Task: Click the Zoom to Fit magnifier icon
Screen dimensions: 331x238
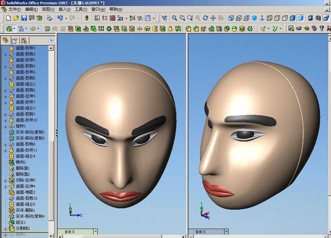Action: point(174,18)
